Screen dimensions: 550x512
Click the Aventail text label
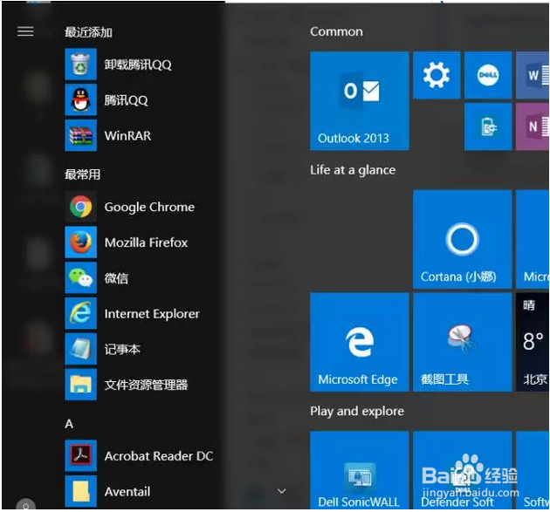click(x=127, y=492)
